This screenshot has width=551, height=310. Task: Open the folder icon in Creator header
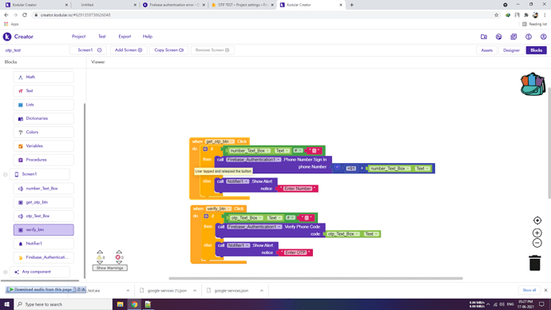pyautogui.click(x=484, y=37)
